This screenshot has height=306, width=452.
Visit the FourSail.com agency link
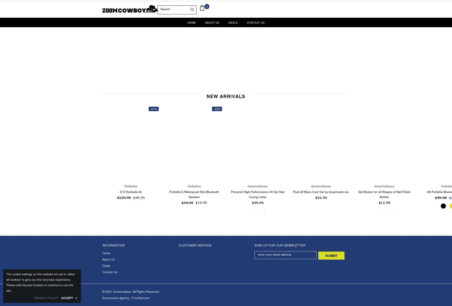click(141, 298)
